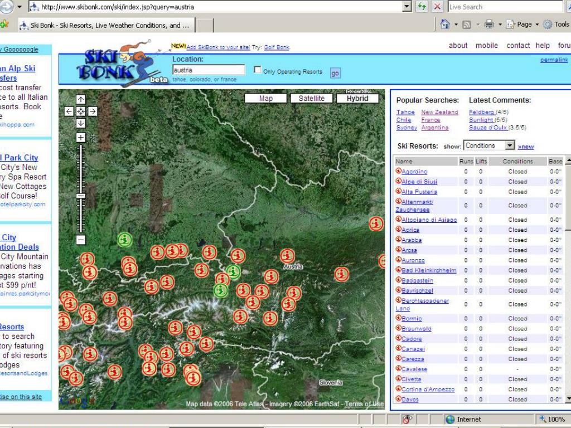Open the address bar dropdown arrow
The image size is (571, 428).
coord(407,7)
